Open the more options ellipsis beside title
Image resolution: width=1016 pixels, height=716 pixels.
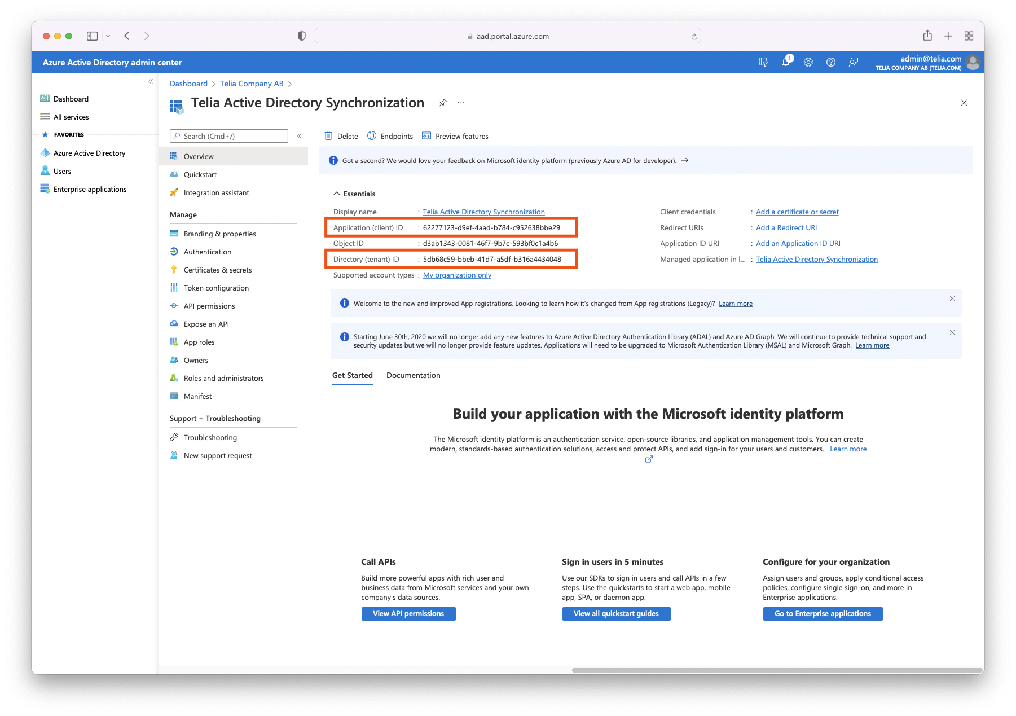tap(461, 103)
